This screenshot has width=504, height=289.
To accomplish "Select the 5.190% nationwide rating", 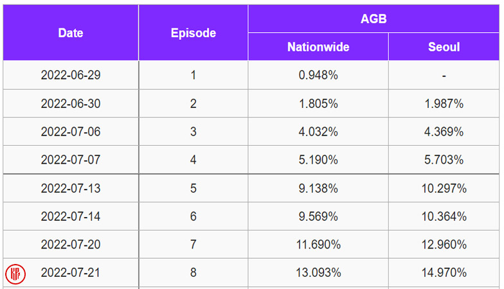I will point(318,160).
